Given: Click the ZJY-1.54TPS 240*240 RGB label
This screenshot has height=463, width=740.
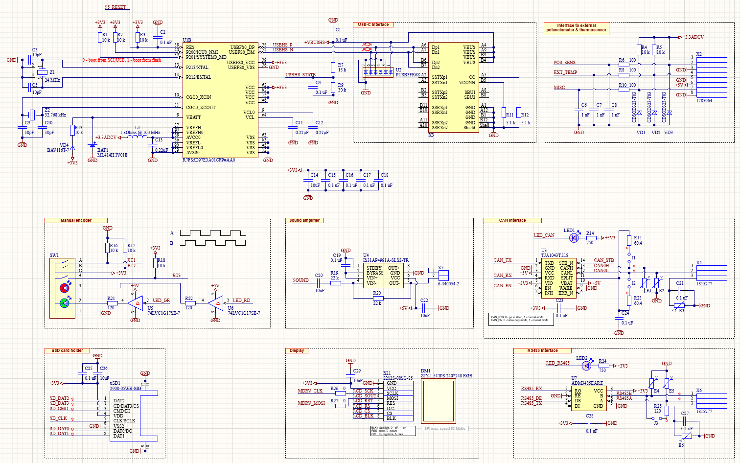Looking at the screenshot, I should [447, 376].
